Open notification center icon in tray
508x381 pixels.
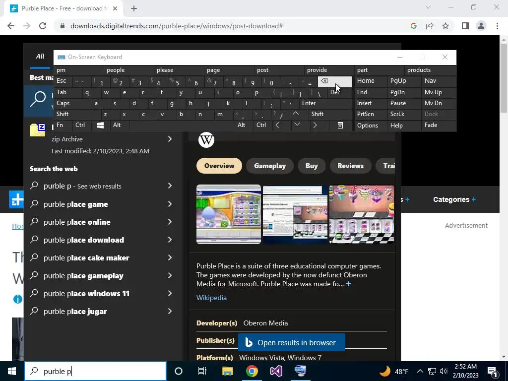tap(493, 371)
